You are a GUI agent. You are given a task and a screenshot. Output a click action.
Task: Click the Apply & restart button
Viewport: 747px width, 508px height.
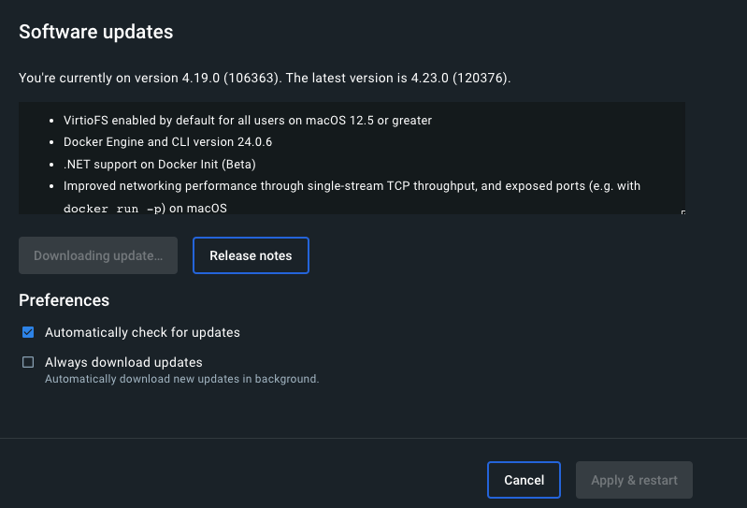(x=634, y=480)
